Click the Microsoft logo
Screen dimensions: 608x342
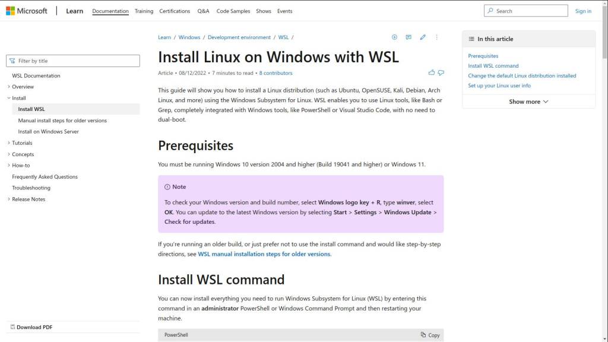click(26, 11)
